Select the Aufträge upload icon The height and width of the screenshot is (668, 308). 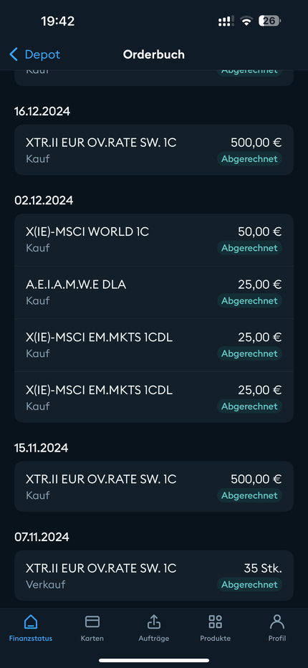[x=154, y=621]
